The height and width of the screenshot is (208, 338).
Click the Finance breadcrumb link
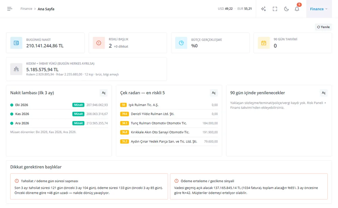(x=26, y=9)
